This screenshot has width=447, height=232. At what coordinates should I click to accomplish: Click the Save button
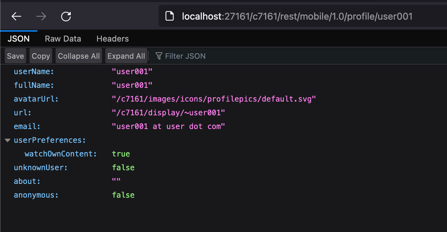(x=15, y=56)
